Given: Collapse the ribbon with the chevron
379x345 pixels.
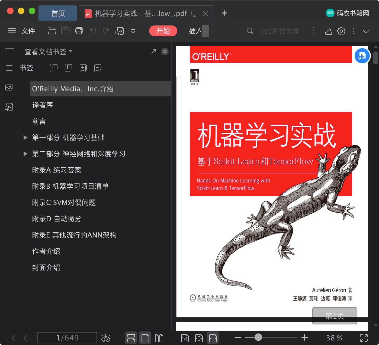Looking at the screenshot, I should tap(366, 31).
